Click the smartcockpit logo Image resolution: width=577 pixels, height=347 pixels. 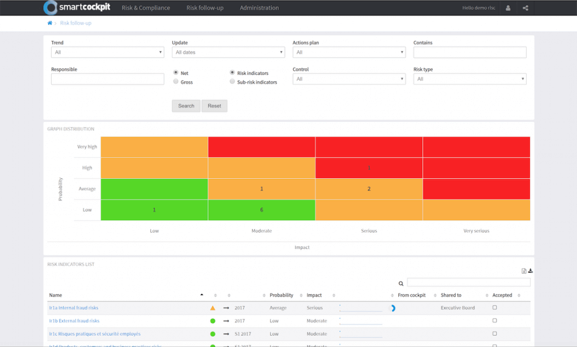[77, 8]
